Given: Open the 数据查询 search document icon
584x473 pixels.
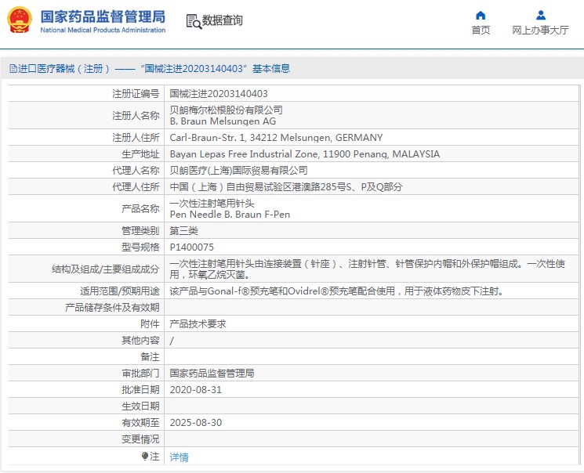Looking at the screenshot, I should coord(194,21).
